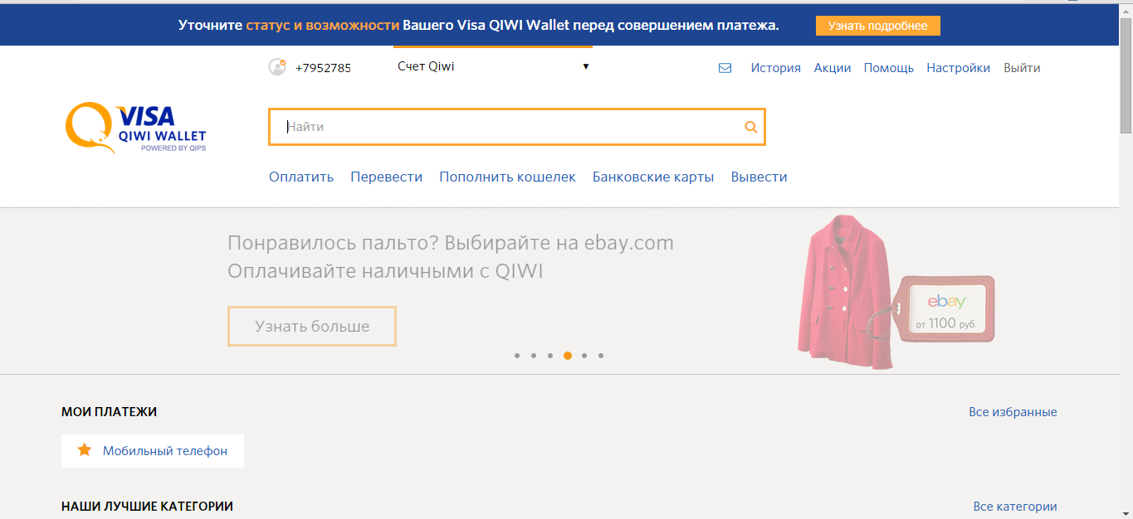This screenshot has height=519, width=1133.
Task: Open the Акции link
Action: [x=833, y=68]
